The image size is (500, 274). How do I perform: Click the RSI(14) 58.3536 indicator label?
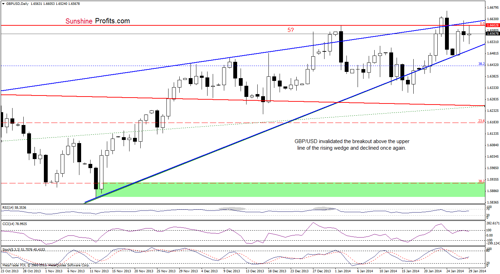click(x=14, y=207)
